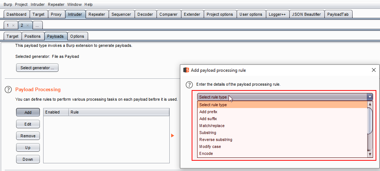Select Intruder attack tab 2
380x171 pixels.
(22, 25)
